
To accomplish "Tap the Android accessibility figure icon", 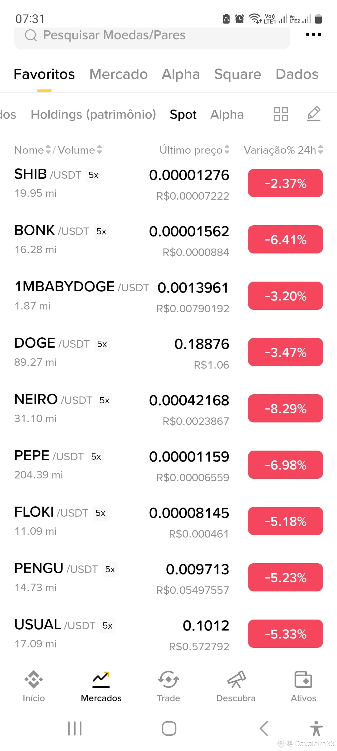I will [316, 728].
